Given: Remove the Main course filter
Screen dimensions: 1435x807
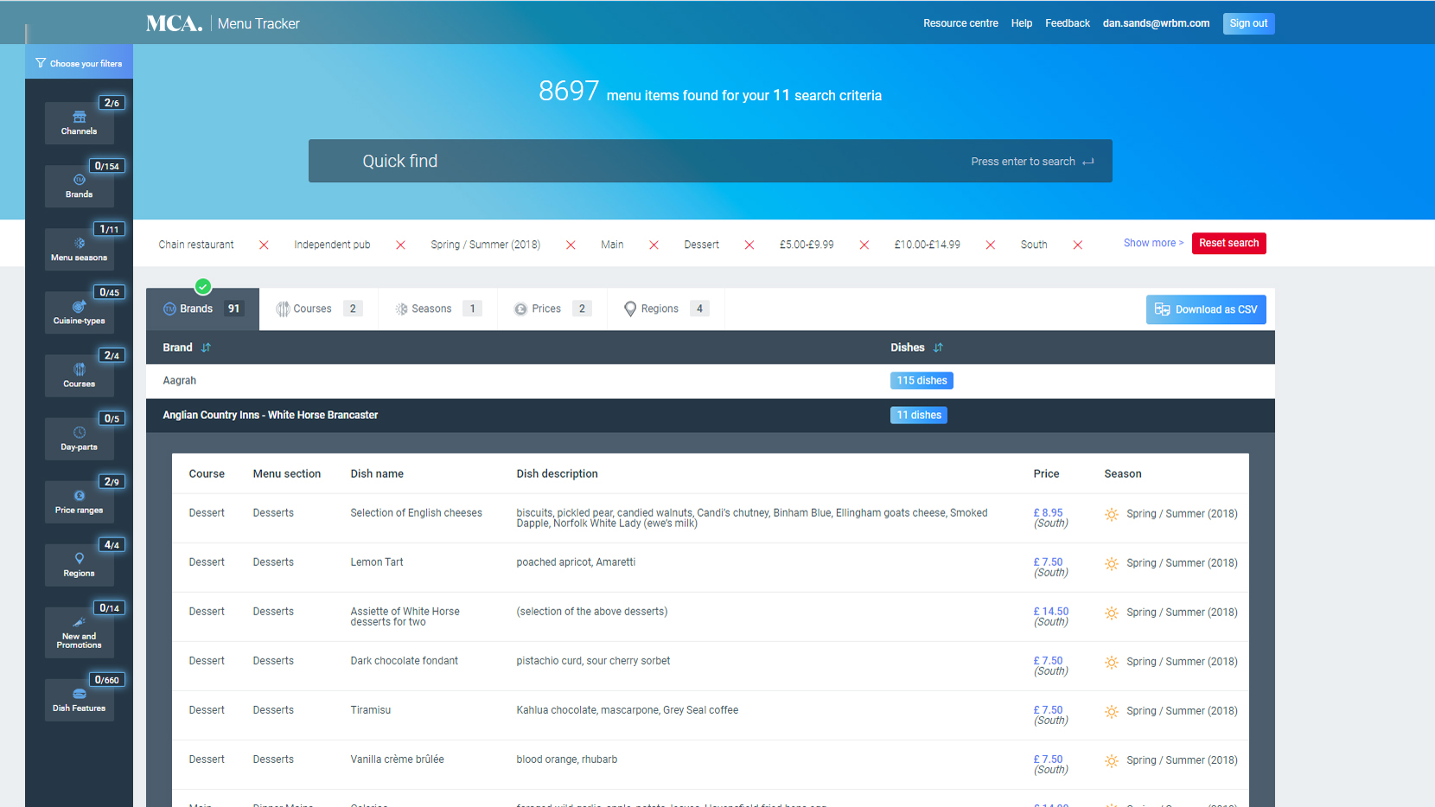Looking at the screenshot, I should coord(654,245).
